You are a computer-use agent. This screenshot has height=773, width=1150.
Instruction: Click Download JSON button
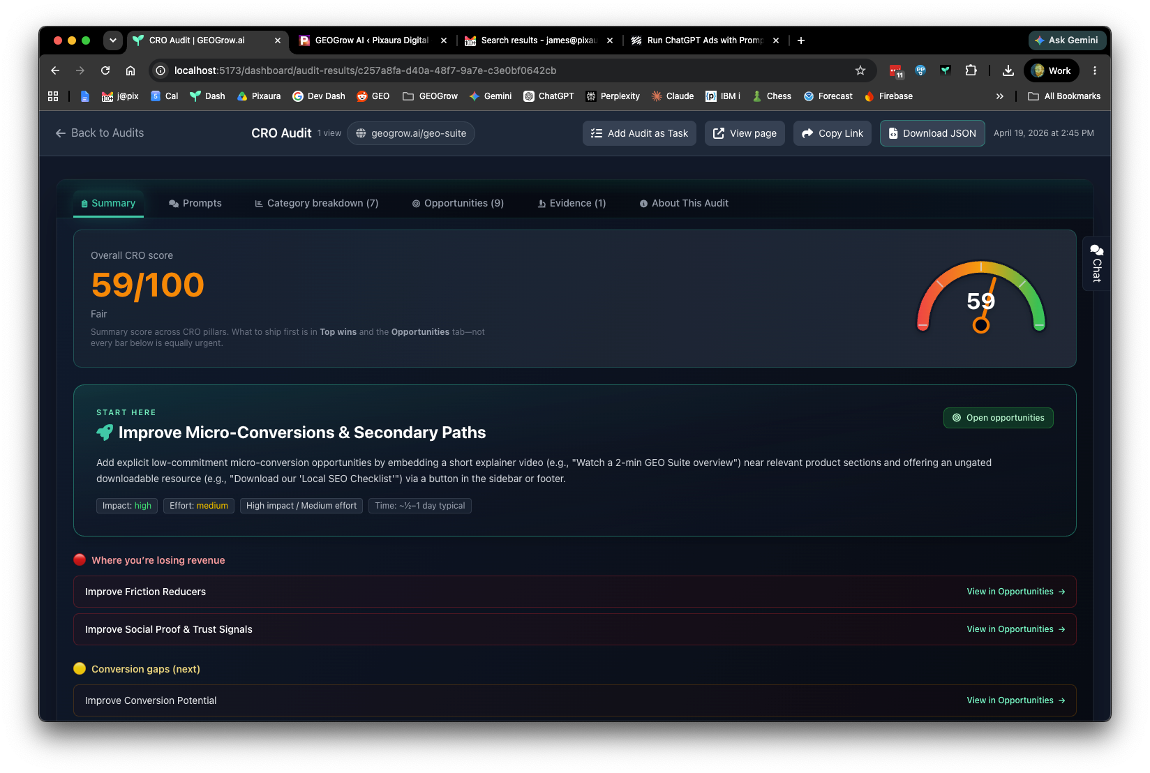(x=932, y=133)
